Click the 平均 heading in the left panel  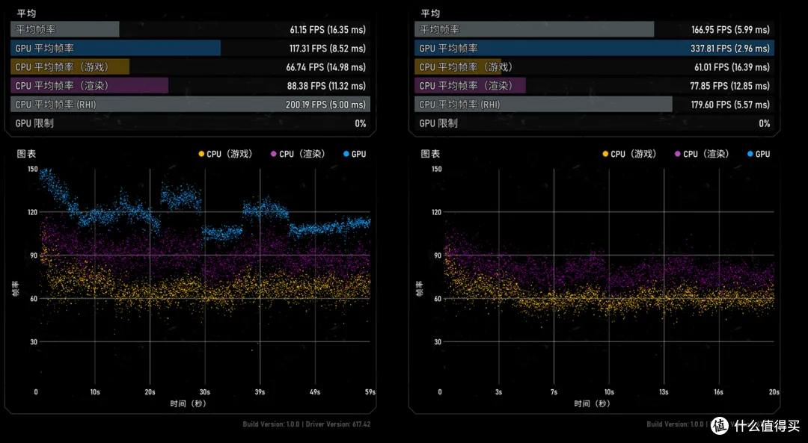pyautogui.click(x=26, y=13)
